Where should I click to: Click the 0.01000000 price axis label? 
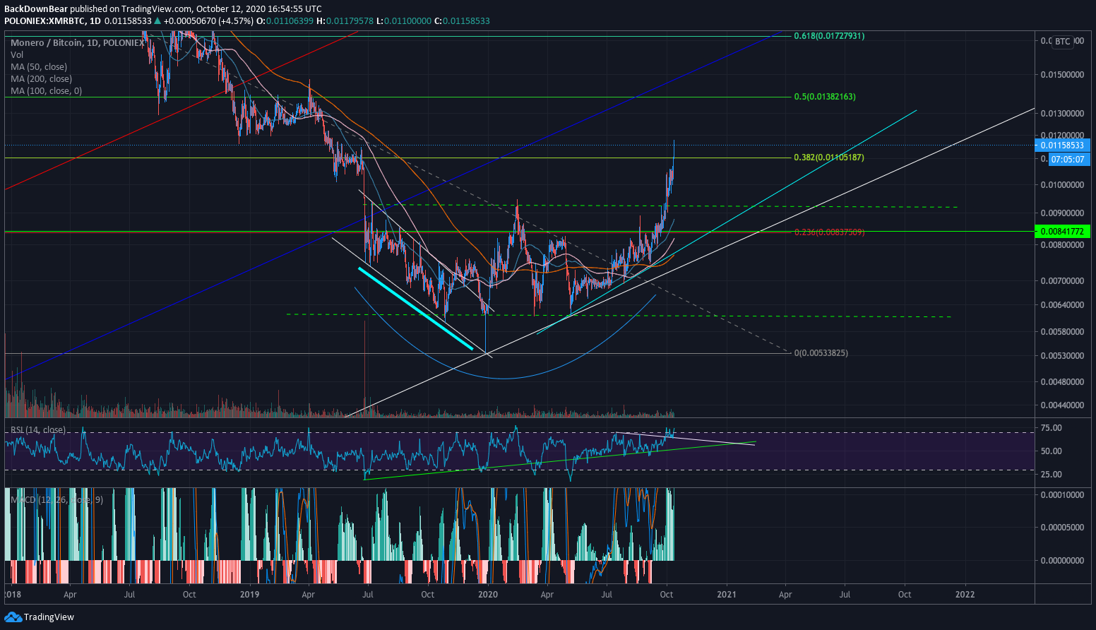1062,185
